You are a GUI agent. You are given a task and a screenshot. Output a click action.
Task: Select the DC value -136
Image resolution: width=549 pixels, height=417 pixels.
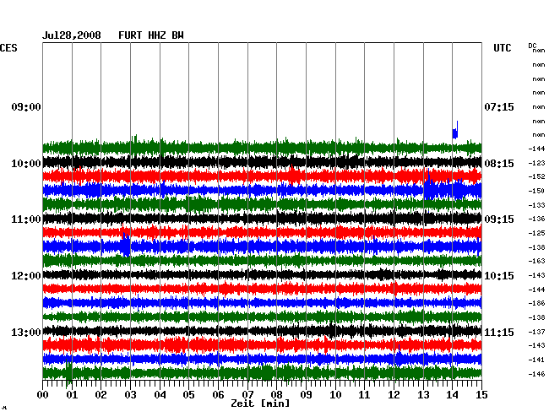(x=536, y=219)
